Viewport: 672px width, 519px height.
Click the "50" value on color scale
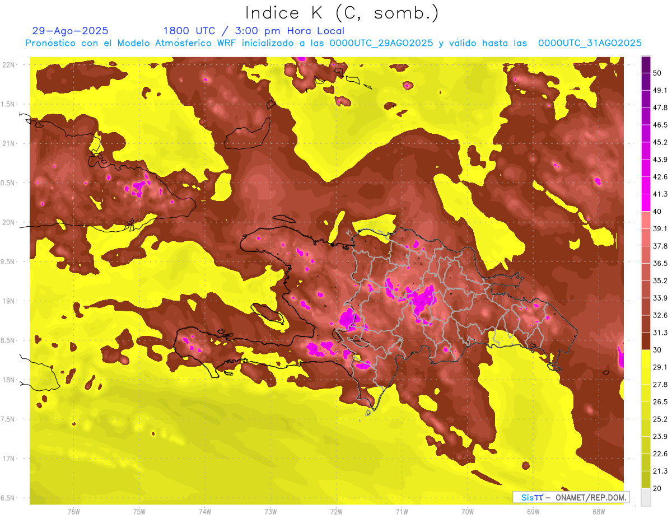click(657, 73)
